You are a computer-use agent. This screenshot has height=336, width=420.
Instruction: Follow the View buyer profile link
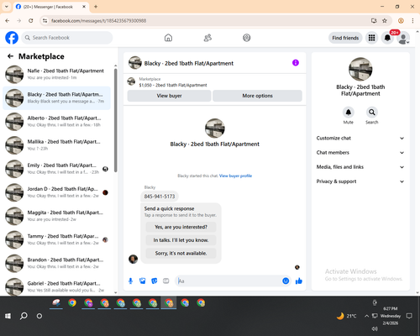coord(235,176)
